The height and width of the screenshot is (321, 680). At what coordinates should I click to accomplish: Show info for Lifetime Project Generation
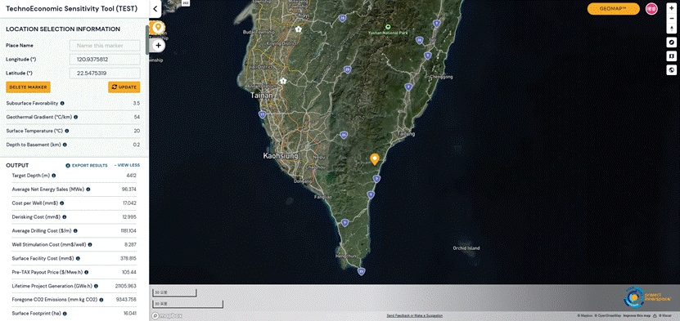96,287
